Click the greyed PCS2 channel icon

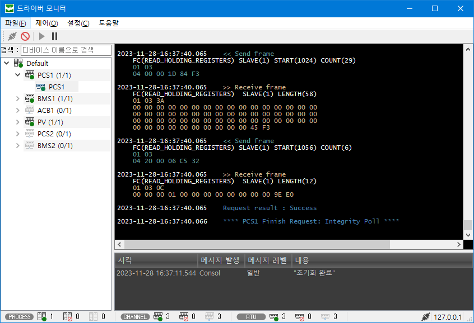coord(30,134)
